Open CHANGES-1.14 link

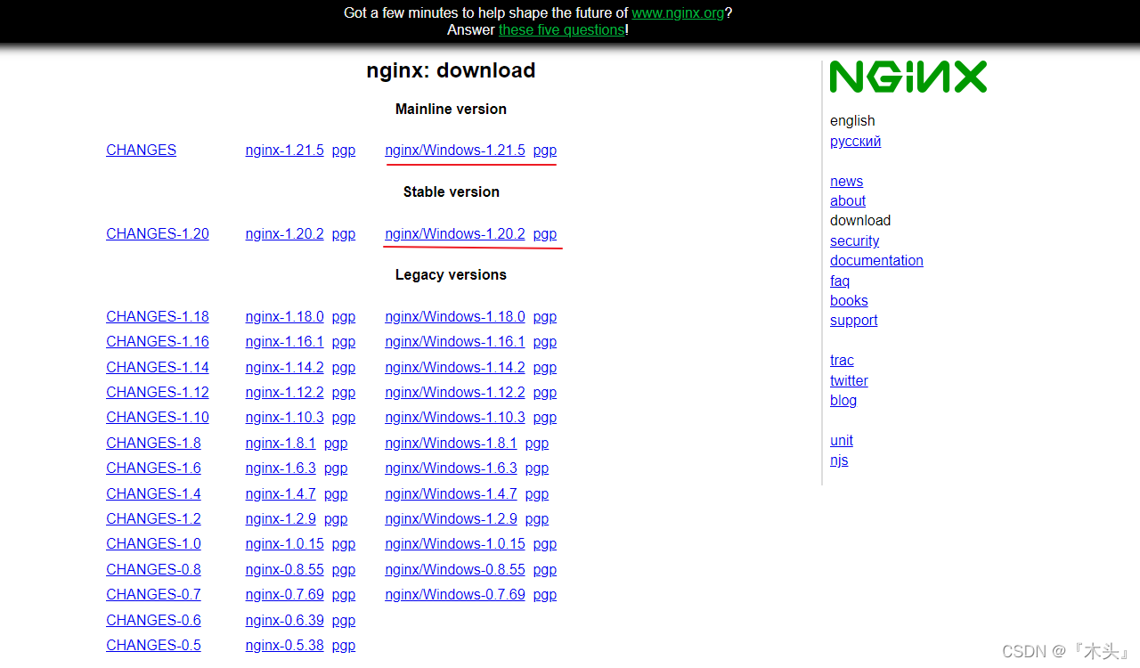(x=158, y=367)
